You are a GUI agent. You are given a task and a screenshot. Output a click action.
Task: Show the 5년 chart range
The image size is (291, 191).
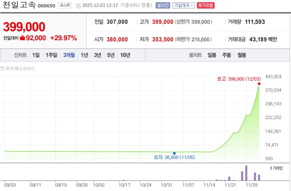[x=111, y=55]
